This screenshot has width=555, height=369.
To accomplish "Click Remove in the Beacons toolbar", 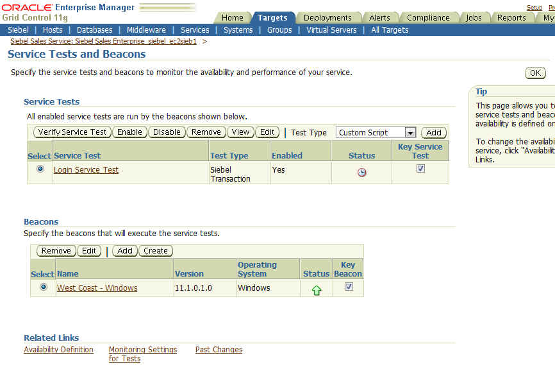I will coord(56,251).
